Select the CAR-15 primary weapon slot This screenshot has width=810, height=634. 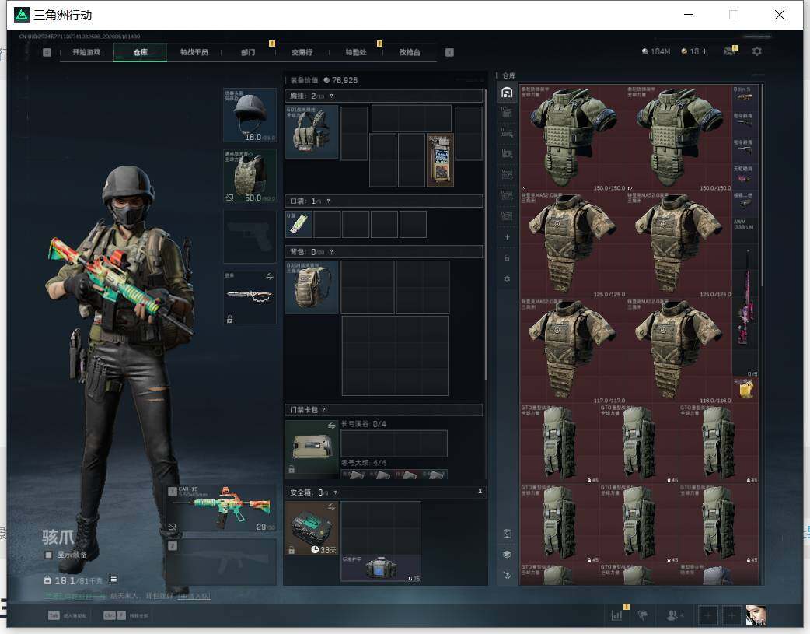pos(221,508)
